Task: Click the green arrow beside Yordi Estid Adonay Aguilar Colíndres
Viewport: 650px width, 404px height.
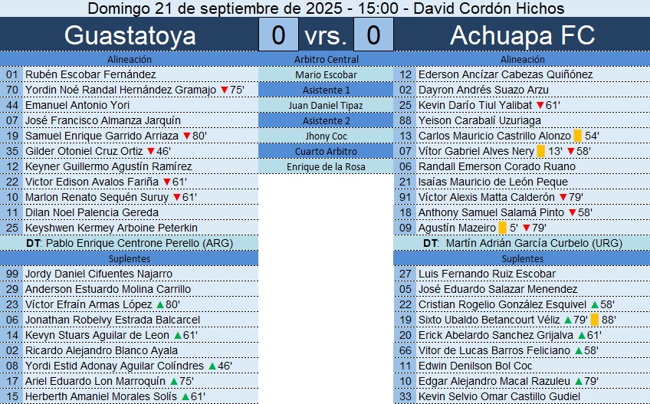Action: [x=212, y=366]
